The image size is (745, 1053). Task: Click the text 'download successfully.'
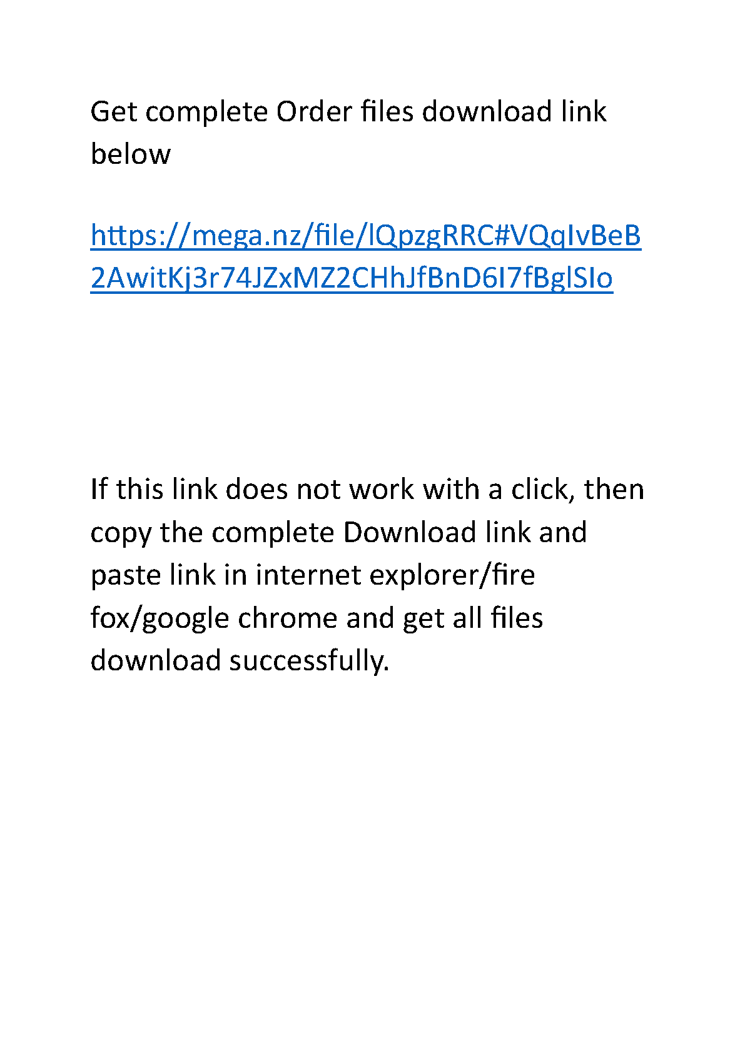click(240, 661)
